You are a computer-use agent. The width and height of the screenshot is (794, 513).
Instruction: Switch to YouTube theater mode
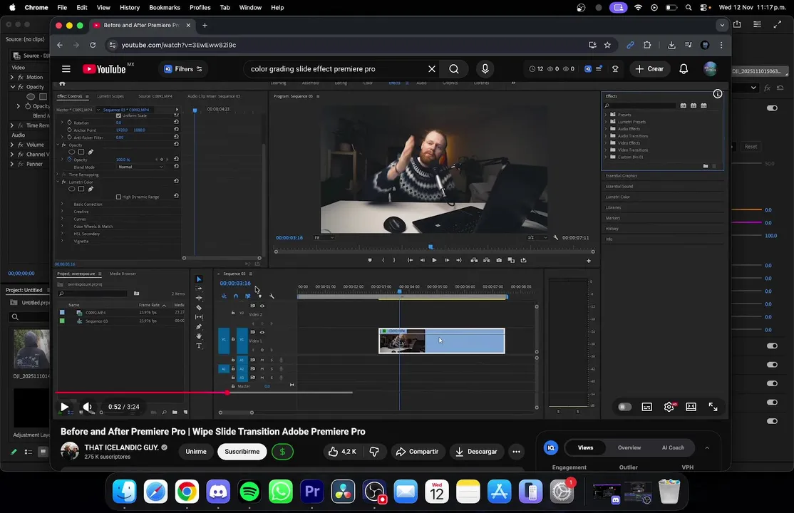(x=691, y=407)
